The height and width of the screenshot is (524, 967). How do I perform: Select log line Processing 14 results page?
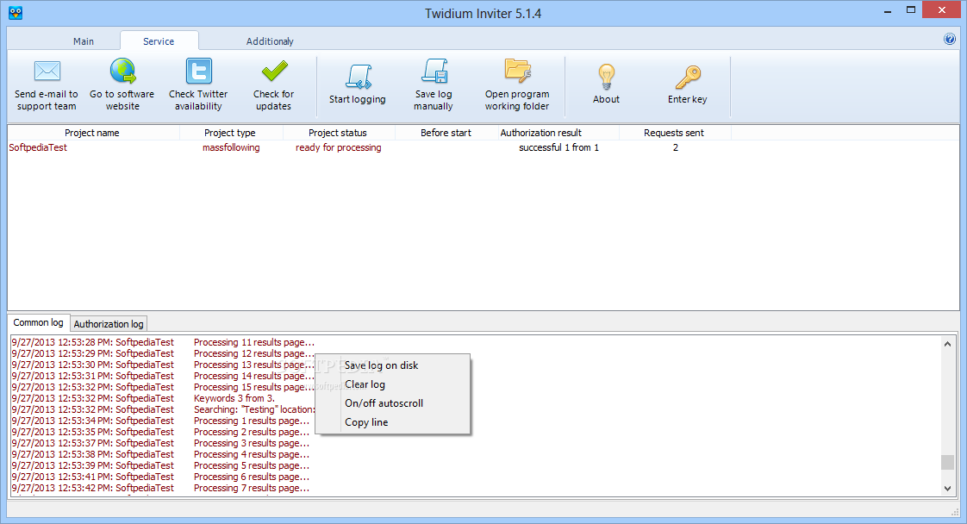pos(163,376)
